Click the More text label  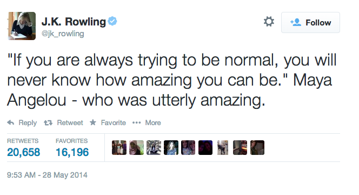(153, 123)
